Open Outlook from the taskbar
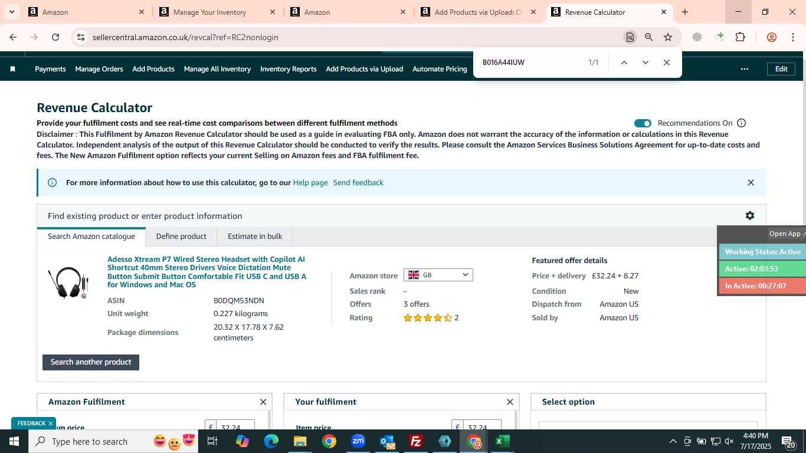 (x=387, y=441)
